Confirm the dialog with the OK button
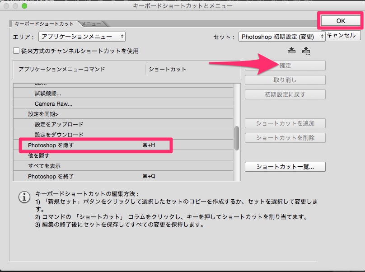This screenshot has width=365, height=272. (x=341, y=21)
